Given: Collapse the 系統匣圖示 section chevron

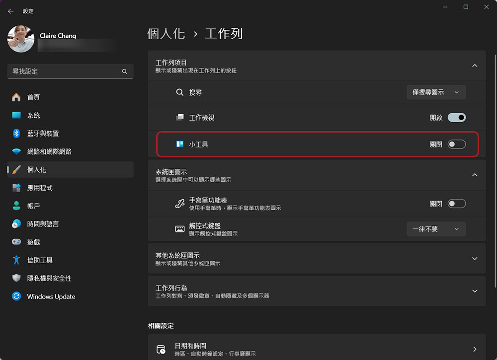Looking at the screenshot, I should coord(475,175).
